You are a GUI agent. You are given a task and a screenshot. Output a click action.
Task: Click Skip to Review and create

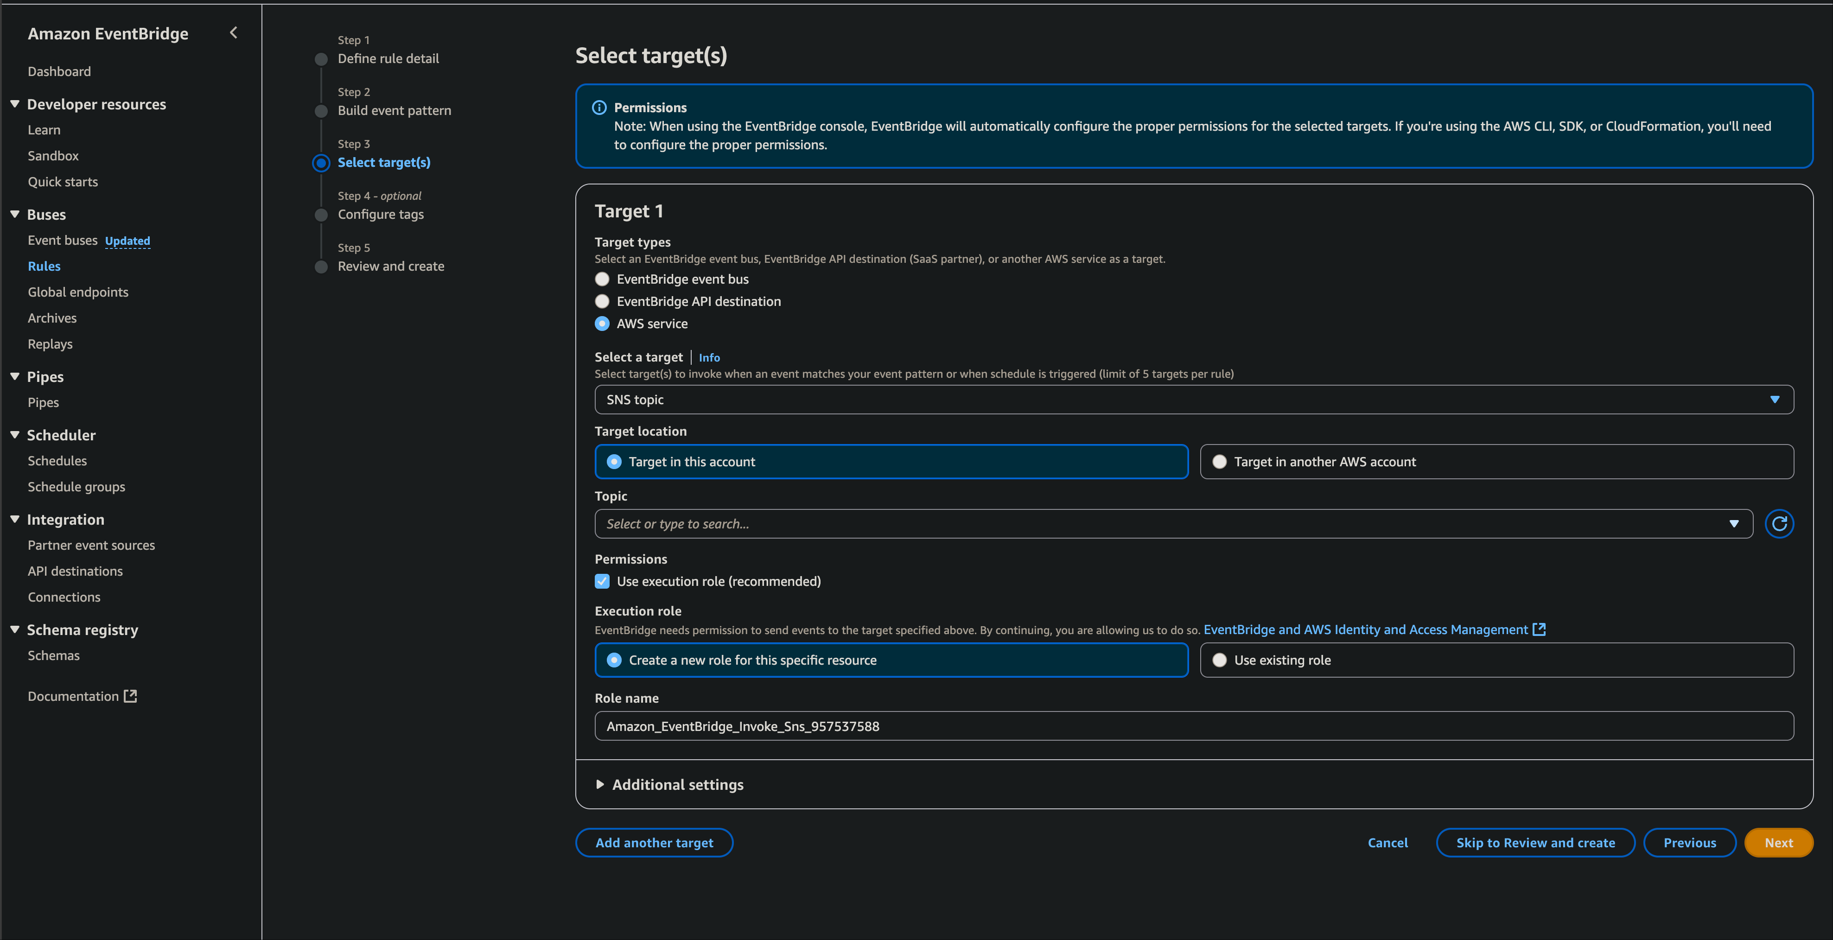1535,843
